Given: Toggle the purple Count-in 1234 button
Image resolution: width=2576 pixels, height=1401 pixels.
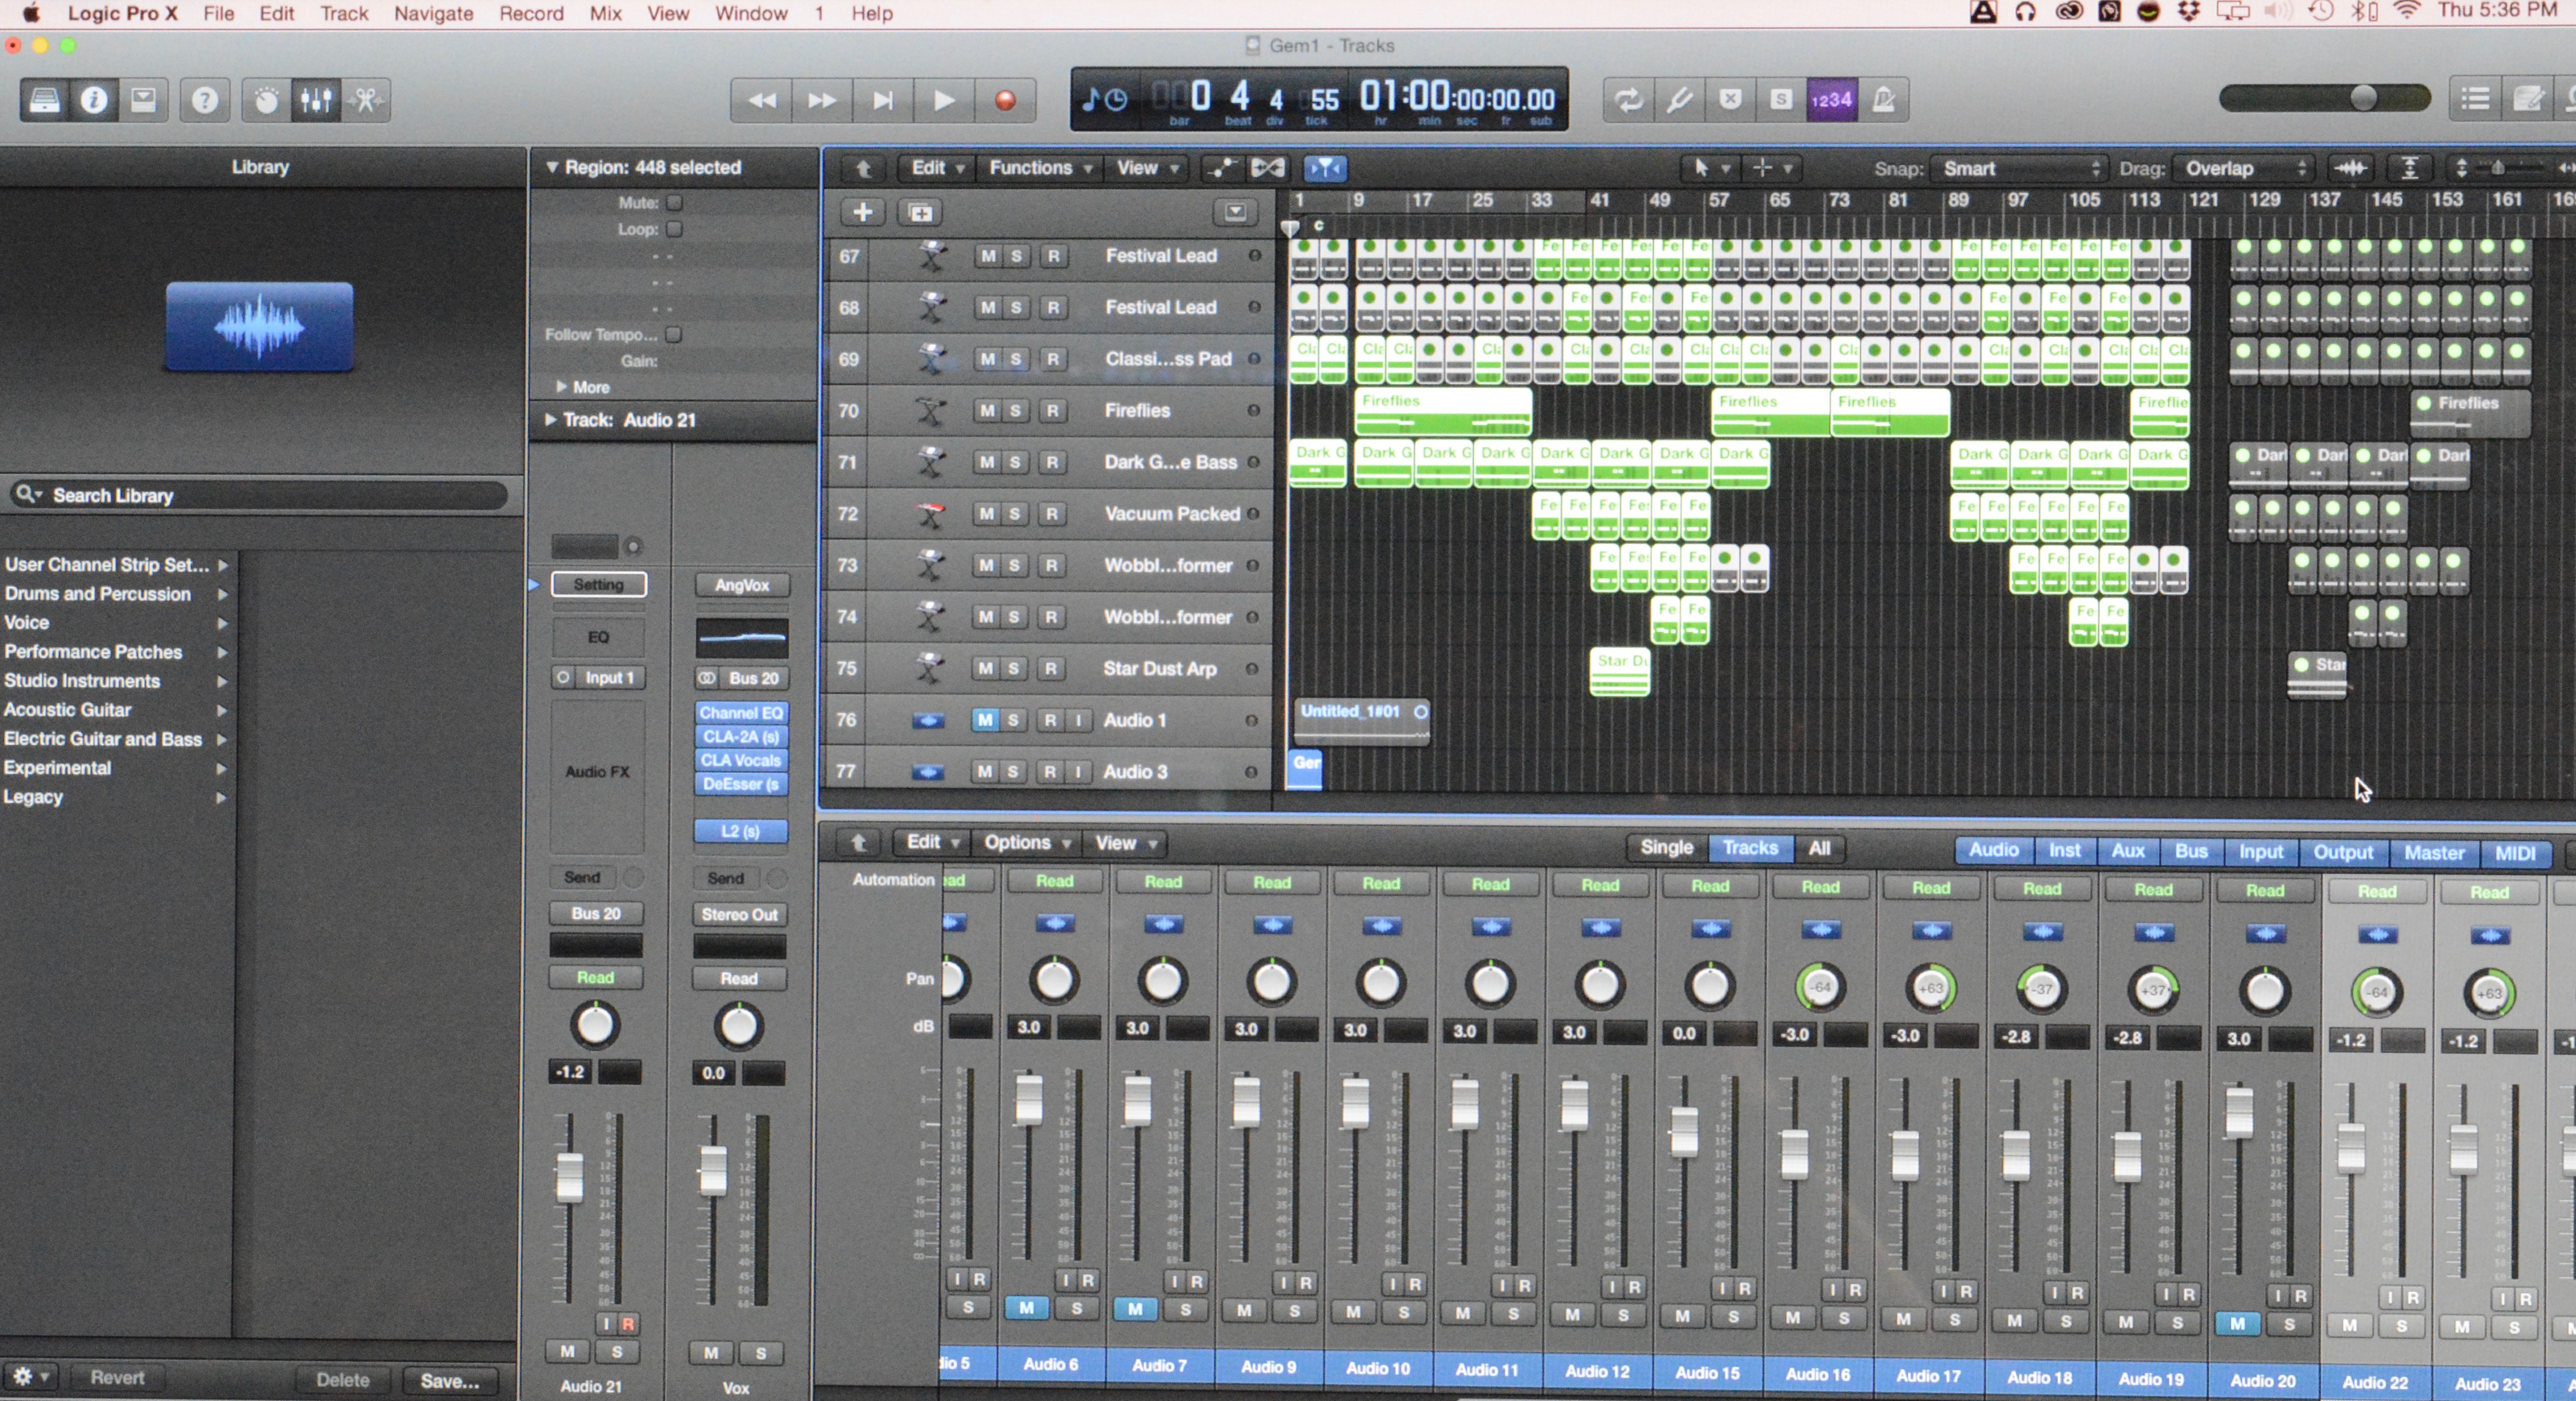Looking at the screenshot, I should tap(1832, 100).
